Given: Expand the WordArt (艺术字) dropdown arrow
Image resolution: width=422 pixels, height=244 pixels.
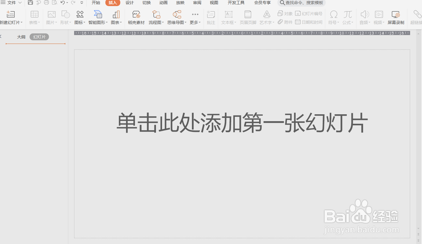Looking at the screenshot, I should point(273,23).
